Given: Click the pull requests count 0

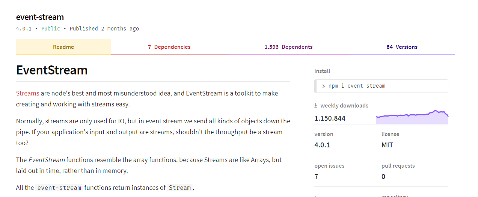Looking at the screenshot, I should point(383,176).
